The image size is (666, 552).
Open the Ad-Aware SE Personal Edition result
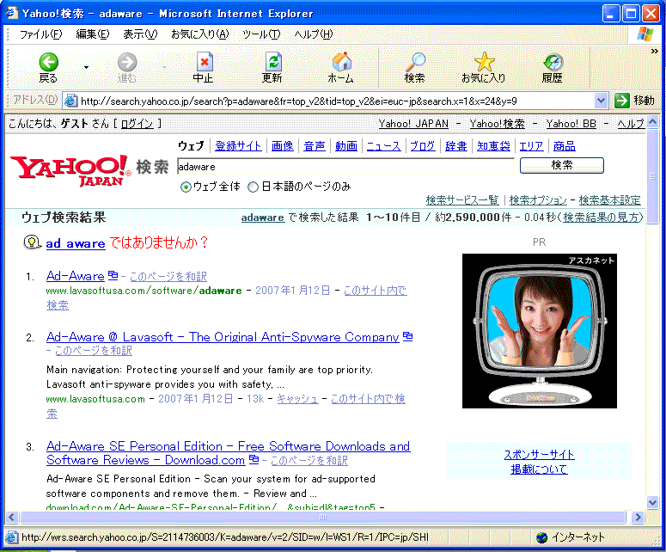[228, 453]
